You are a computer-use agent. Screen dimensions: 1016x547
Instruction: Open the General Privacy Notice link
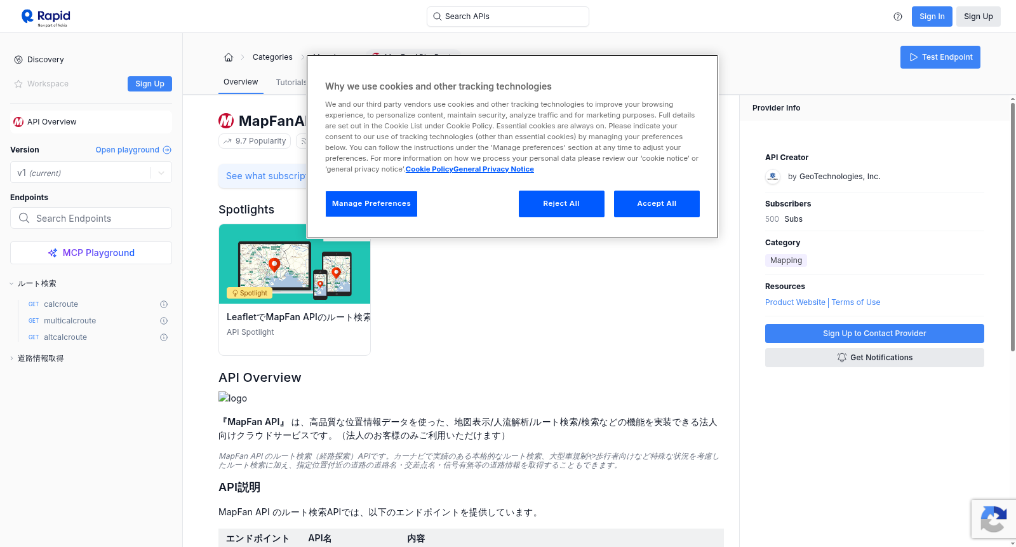[493, 169]
